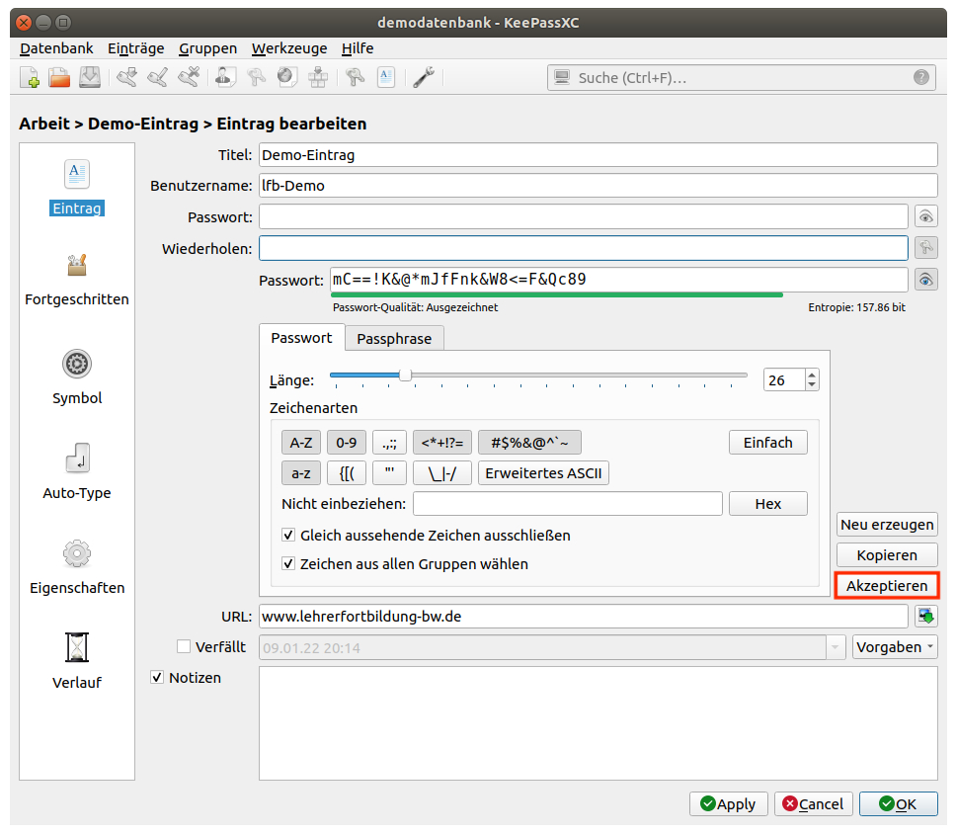The width and height of the screenshot is (957, 835).
Task: Go to the Auto-Type sidebar section
Action: pyautogui.click(x=77, y=470)
